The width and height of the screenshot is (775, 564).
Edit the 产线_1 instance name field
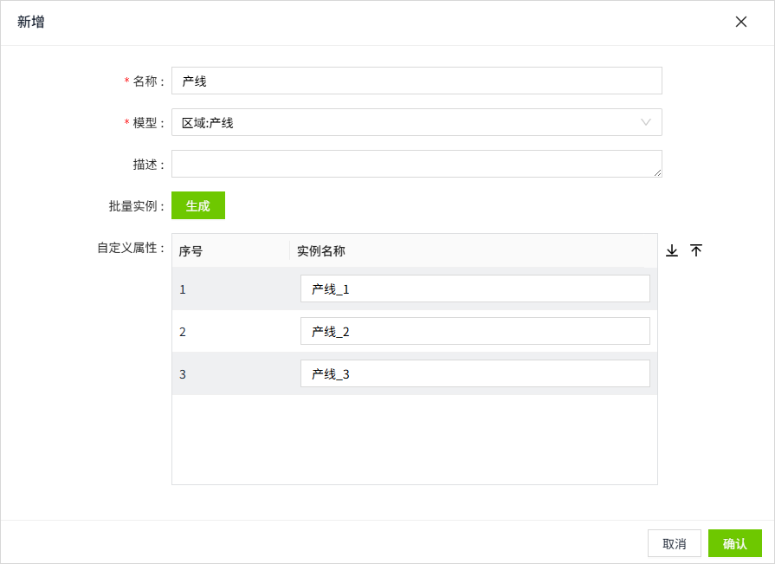(x=475, y=288)
